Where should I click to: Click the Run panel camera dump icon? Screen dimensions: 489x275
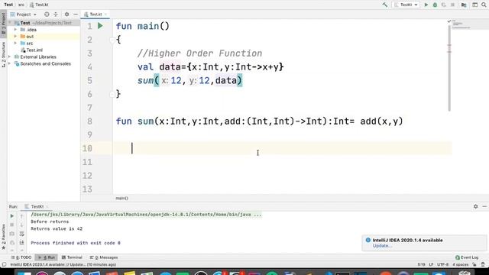click(12, 234)
